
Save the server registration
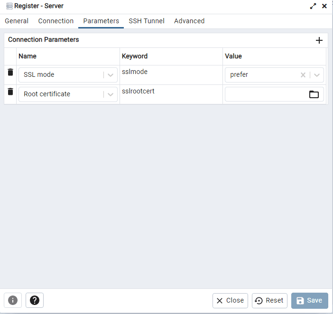point(309,300)
